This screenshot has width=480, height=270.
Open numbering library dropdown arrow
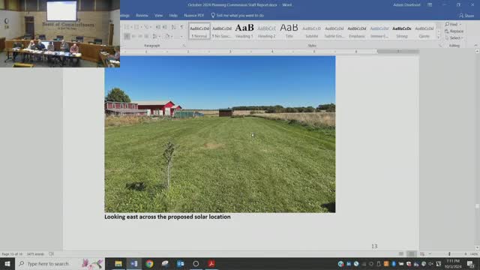(141, 27)
